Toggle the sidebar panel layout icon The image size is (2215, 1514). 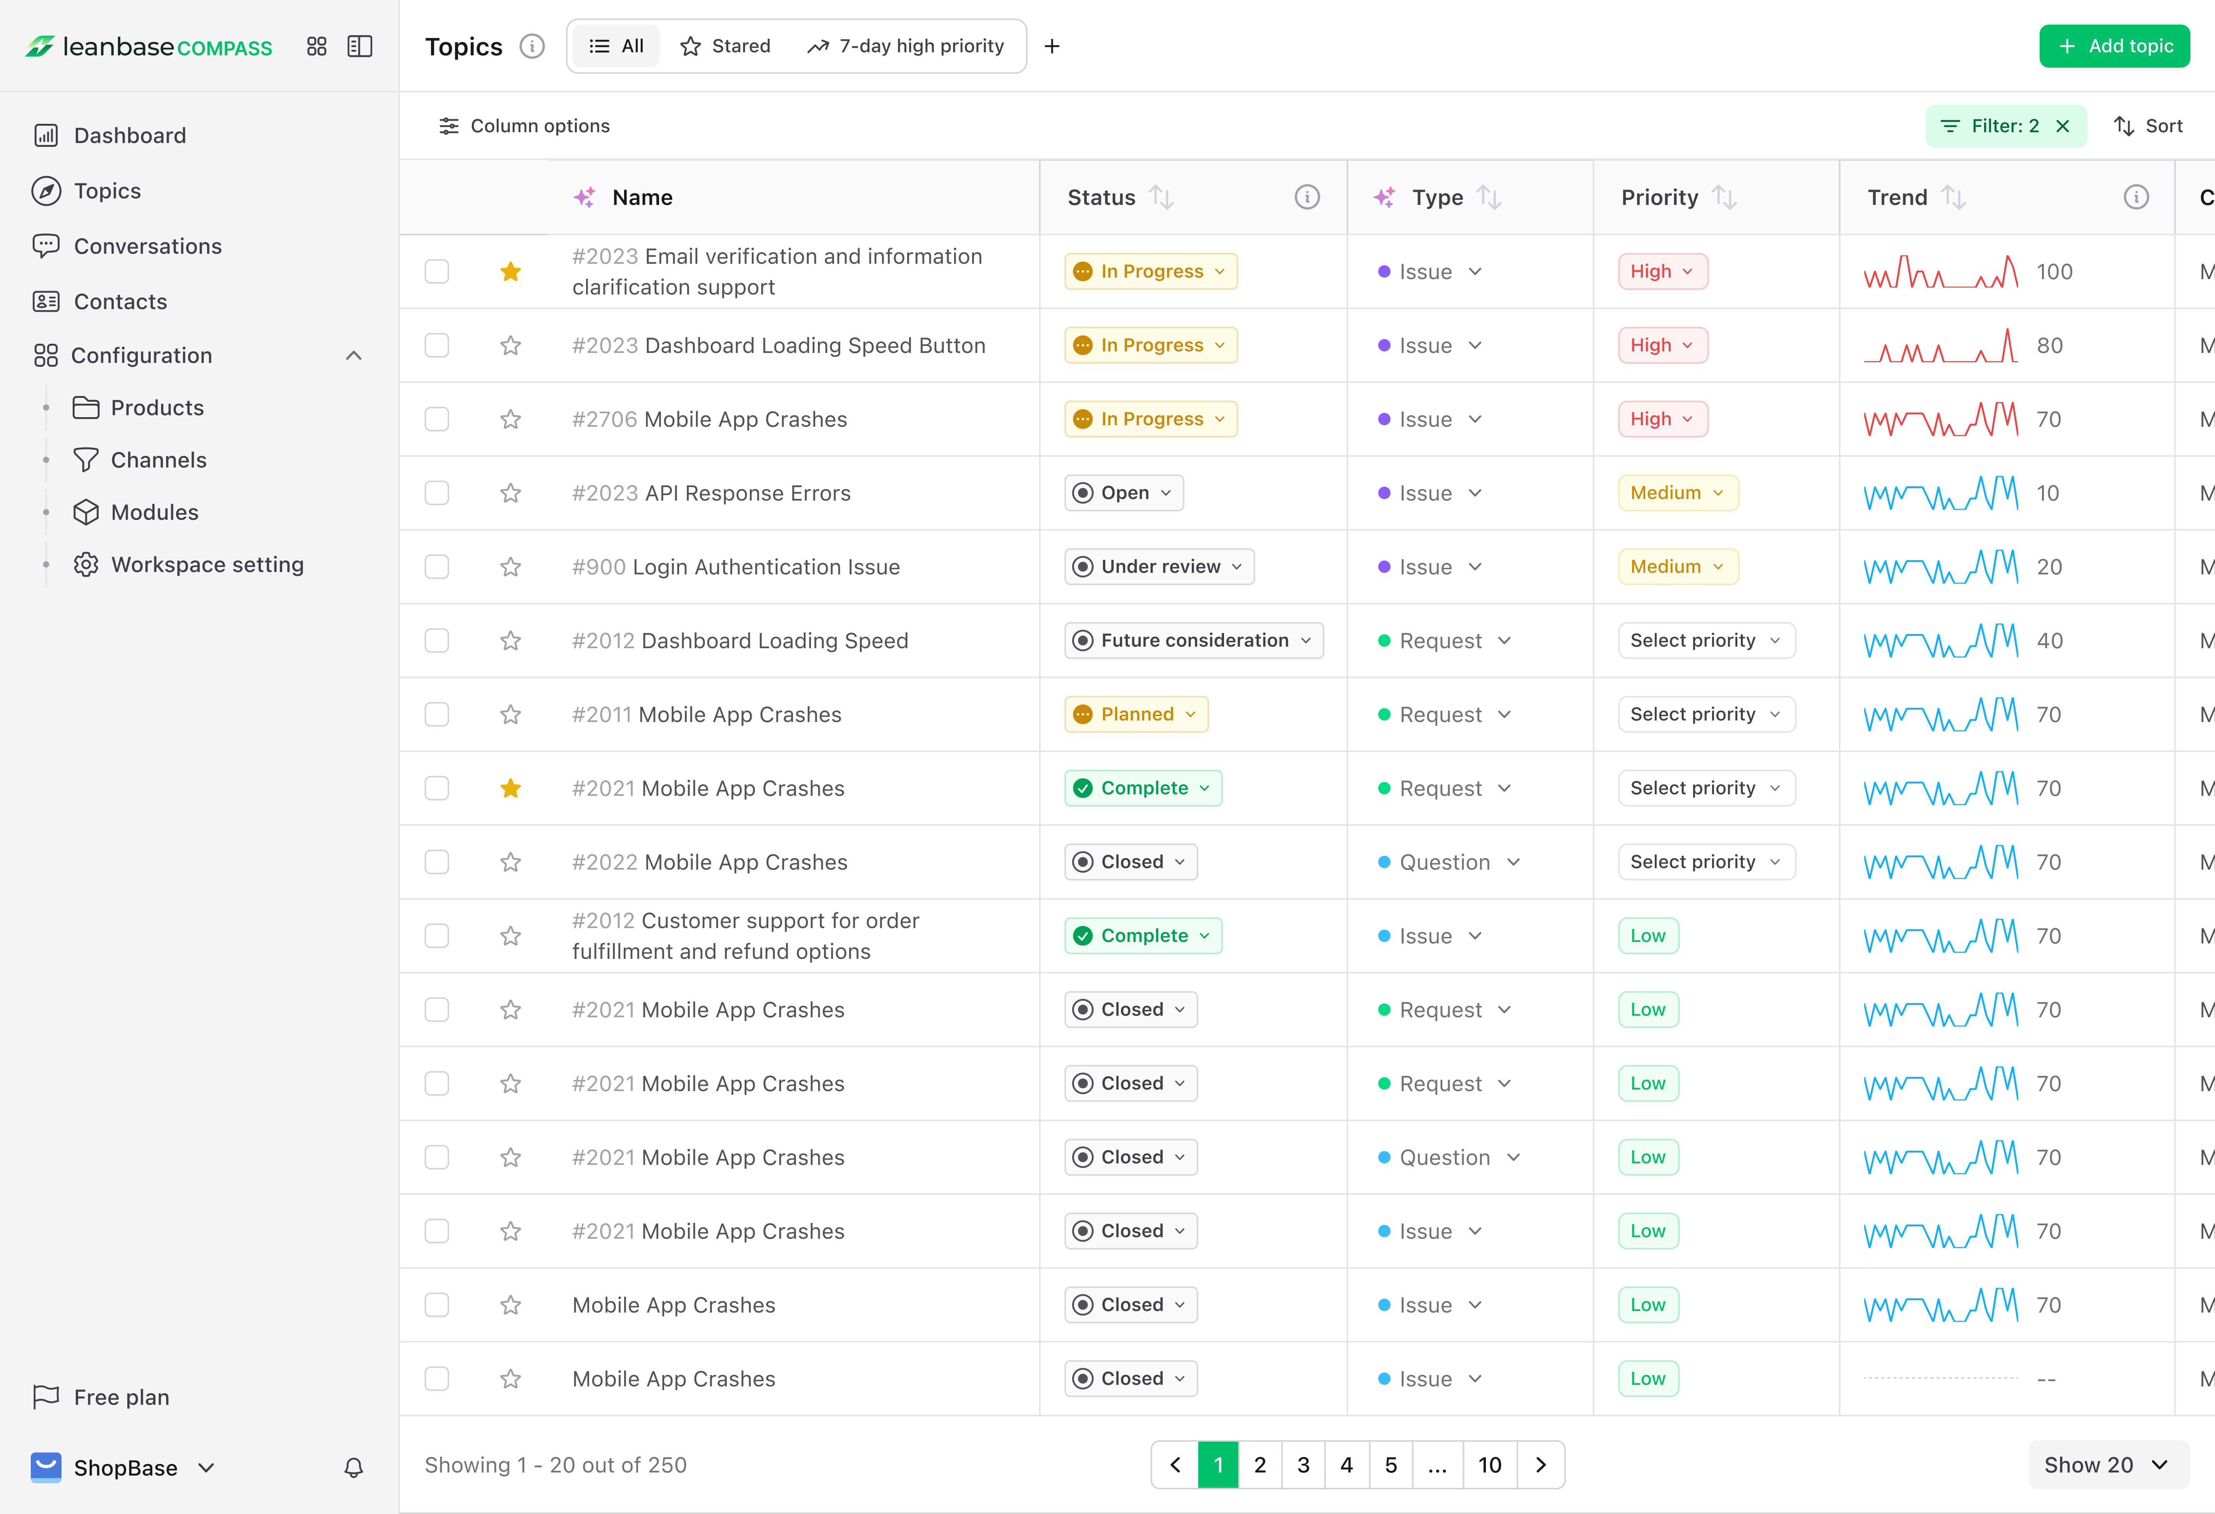359,46
